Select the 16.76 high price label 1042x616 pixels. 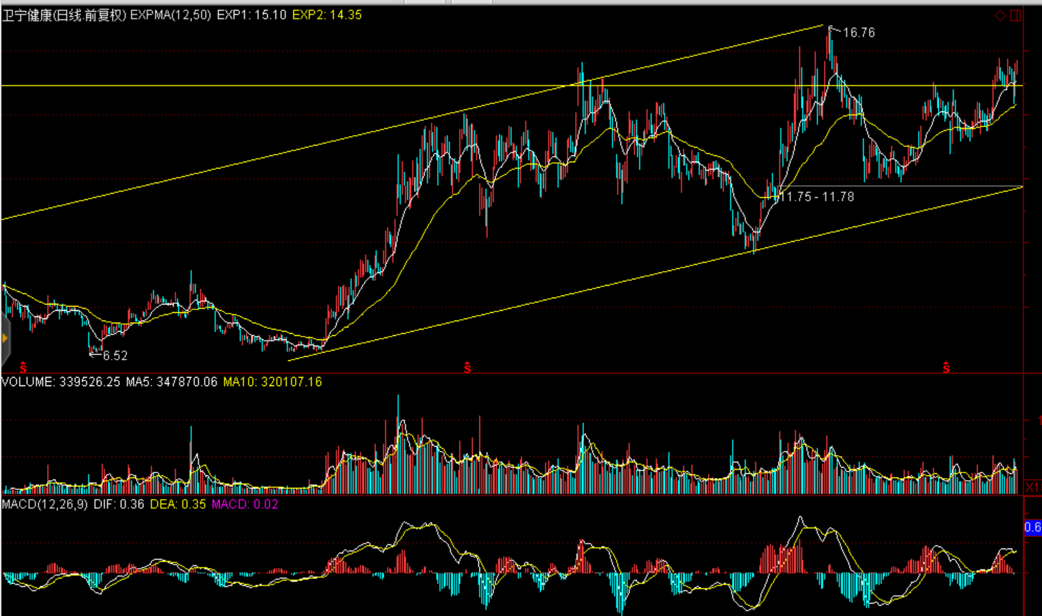click(858, 33)
